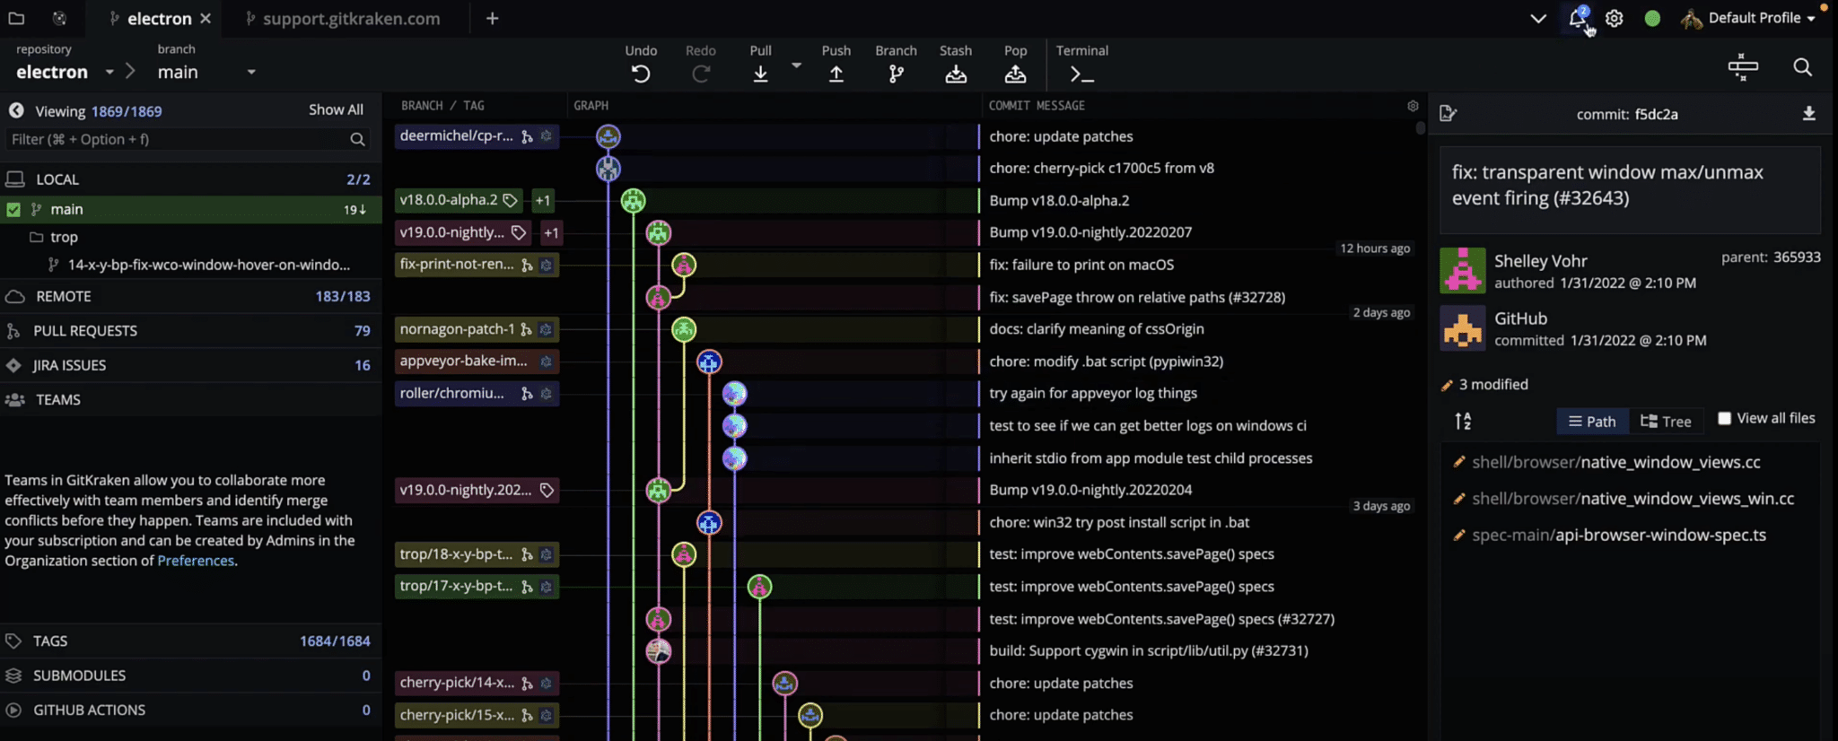The image size is (1838, 741).
Task: Open the command palette wand icon
Action: 1743,67
